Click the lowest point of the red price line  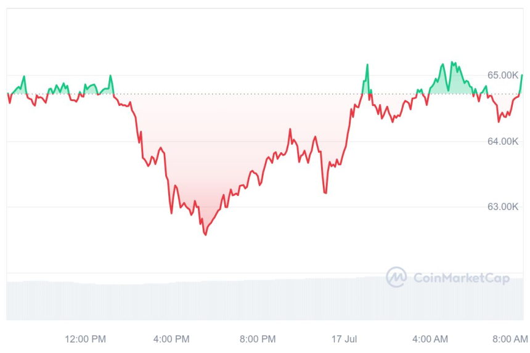205,234
